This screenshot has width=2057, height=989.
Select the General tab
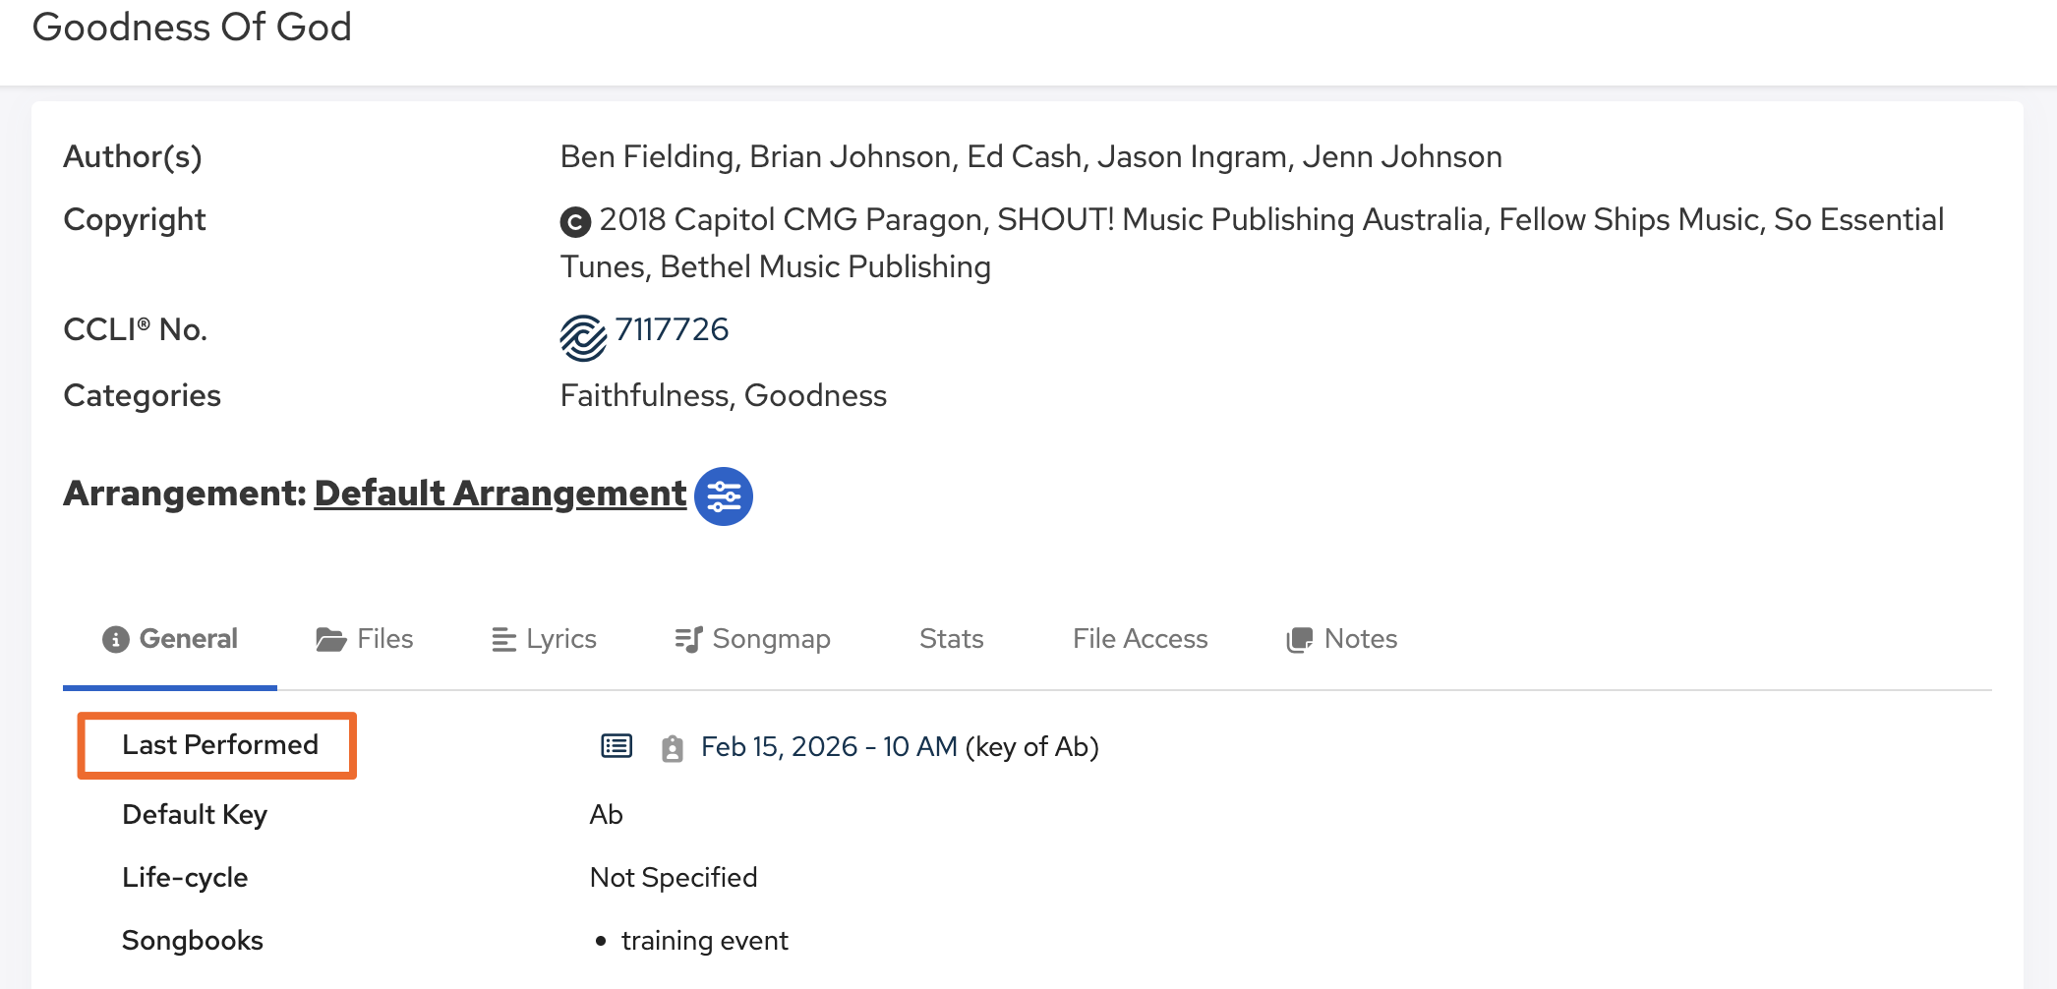[170, 639]
